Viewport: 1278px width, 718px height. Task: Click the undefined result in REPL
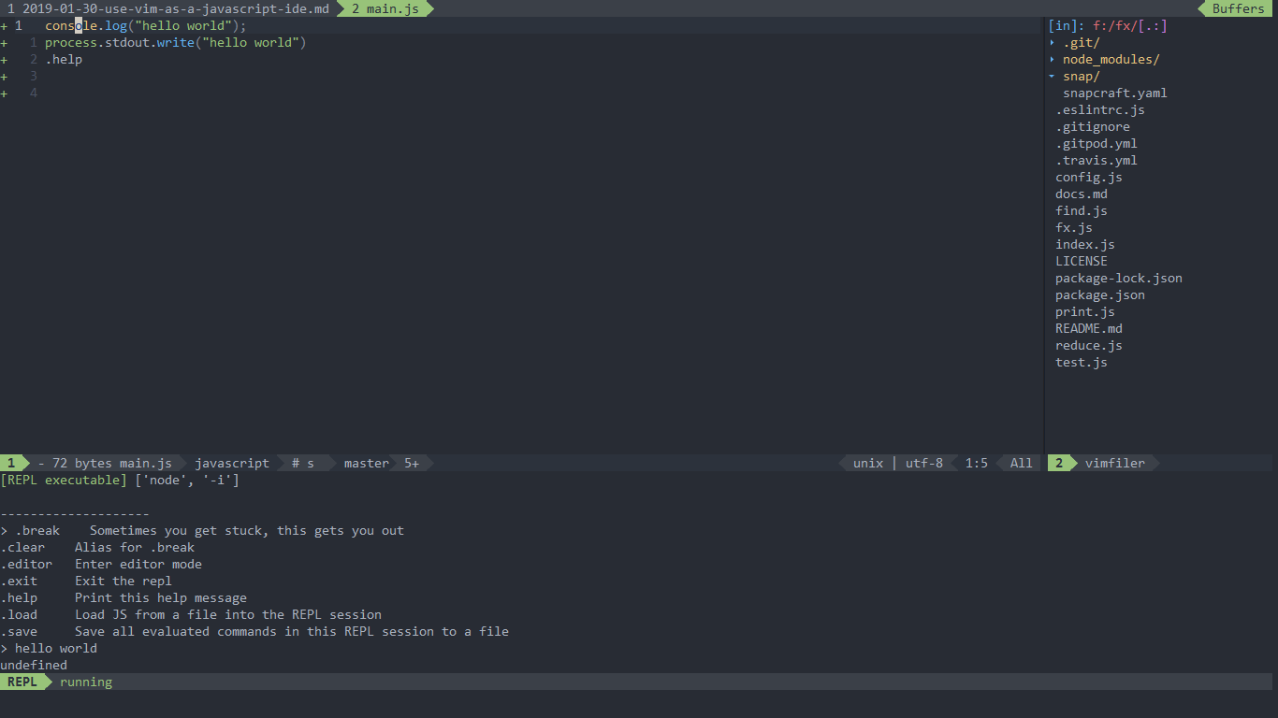pyautogui.click(x=34, y=665)
